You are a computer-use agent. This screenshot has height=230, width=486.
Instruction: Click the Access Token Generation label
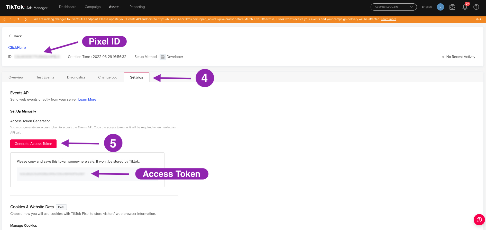tap(30, 121)
